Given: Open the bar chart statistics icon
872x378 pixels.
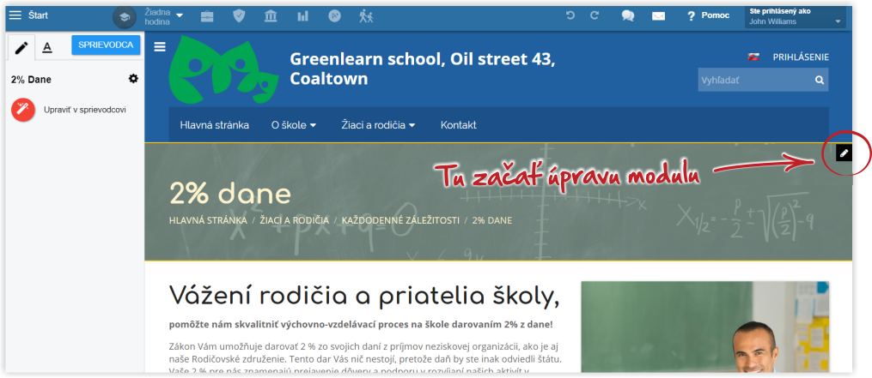Looking at the screenshot, I should coord(302,16).
